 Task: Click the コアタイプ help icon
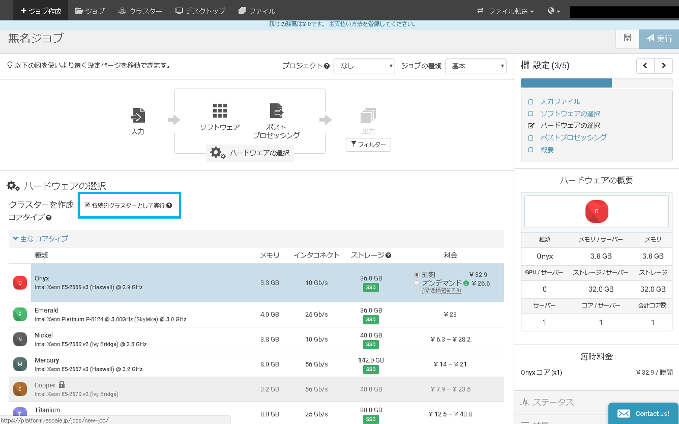(x=49, y=217)
